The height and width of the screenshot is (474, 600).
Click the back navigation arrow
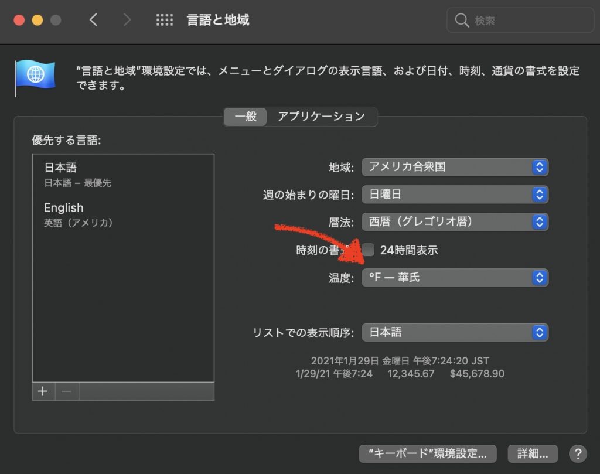click(x=93, y=20)
